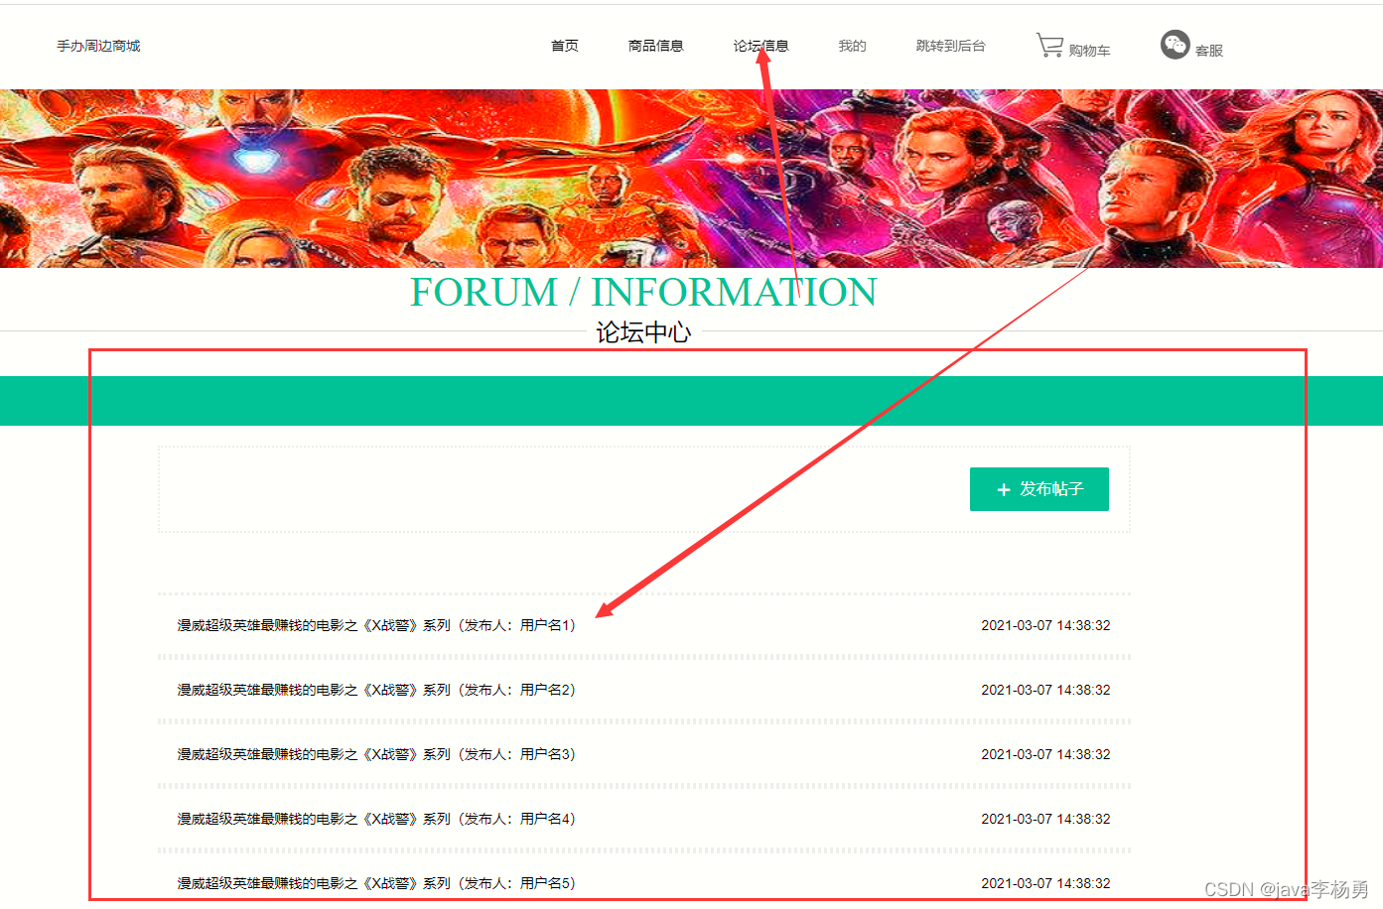Click the Avengers banner image
The image size is (1383, 909).
691,179
